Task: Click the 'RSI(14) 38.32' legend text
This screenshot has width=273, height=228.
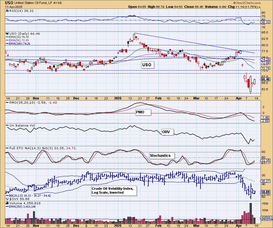Action: tap(21, 11)
